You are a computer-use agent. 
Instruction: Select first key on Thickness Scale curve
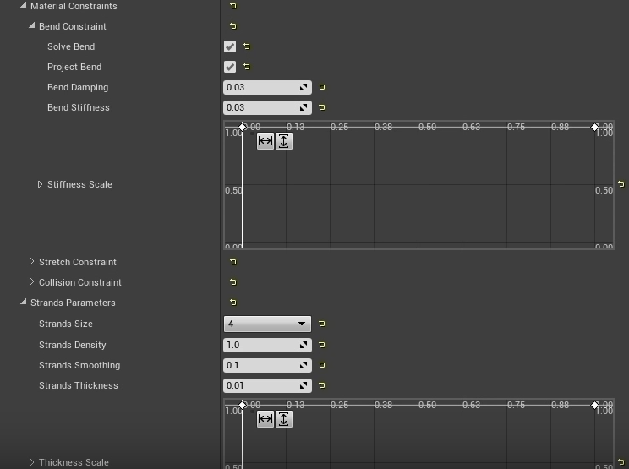coord(243,406)
